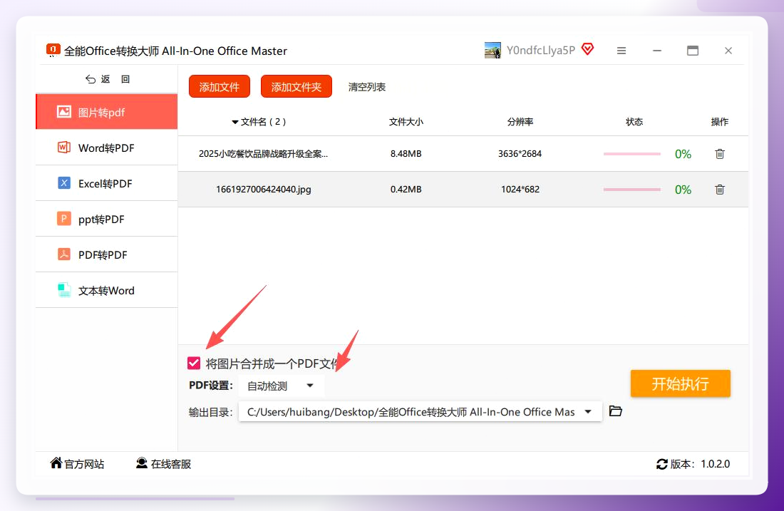Click the 在线客服 headset icon
This screenshot has width=784, height=511.
142,463
